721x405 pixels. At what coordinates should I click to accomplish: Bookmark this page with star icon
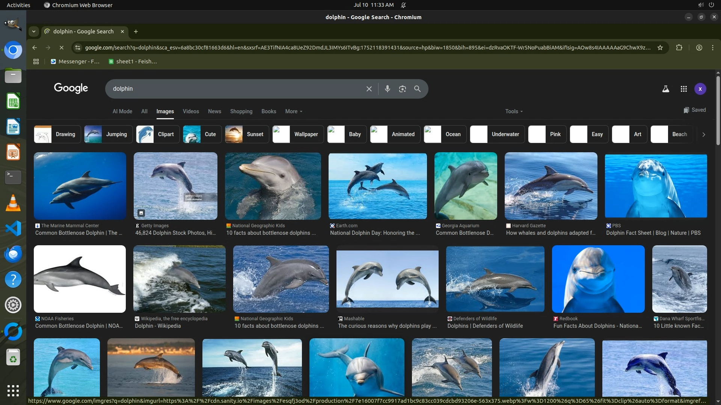click(x=660, y=48)
